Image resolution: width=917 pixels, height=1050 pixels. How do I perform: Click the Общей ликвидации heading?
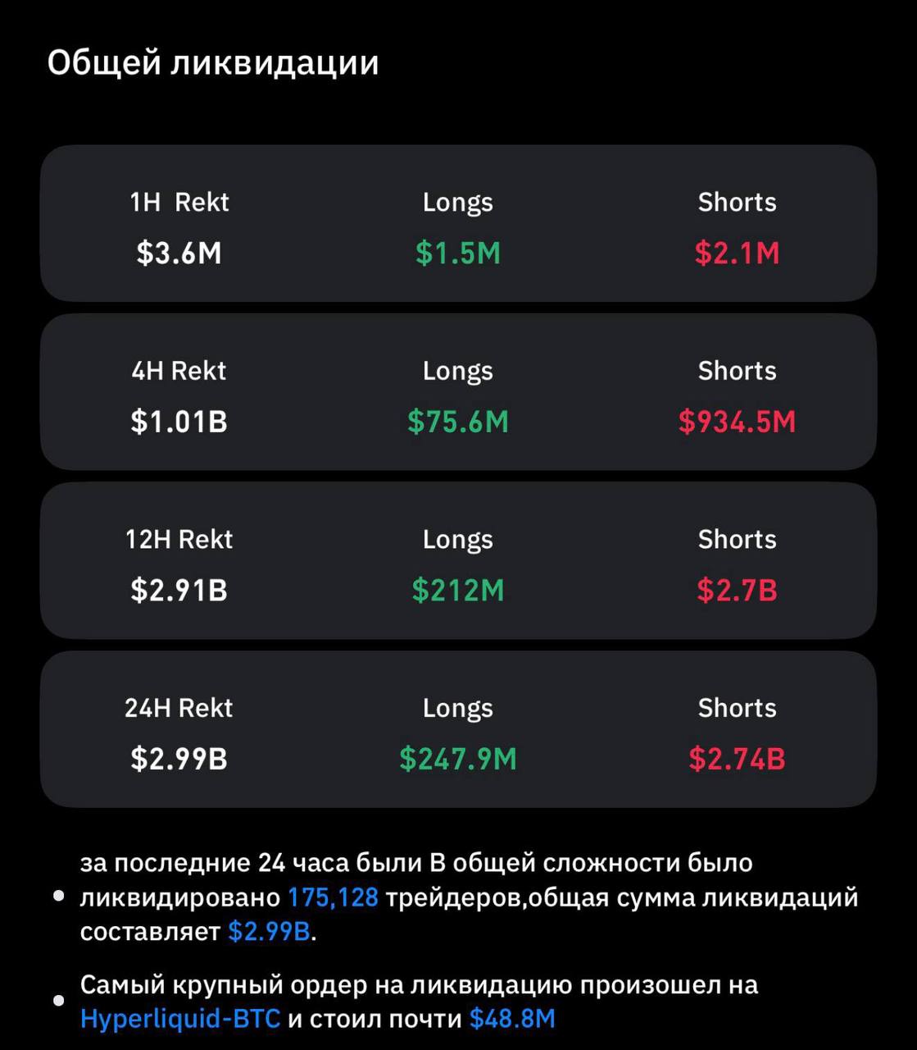tap(213, 63)
